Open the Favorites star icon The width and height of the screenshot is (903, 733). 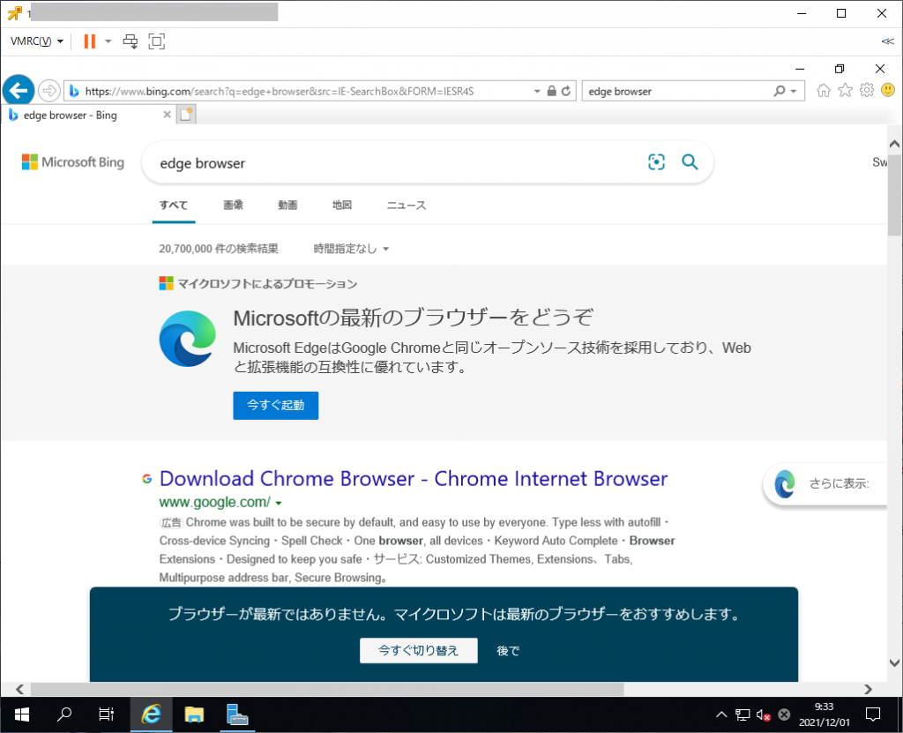(845, 91)
